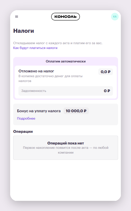Click the 'Отложено на налог' title
The height and width of the screenshot is (211, 131).
pos(36,71)
